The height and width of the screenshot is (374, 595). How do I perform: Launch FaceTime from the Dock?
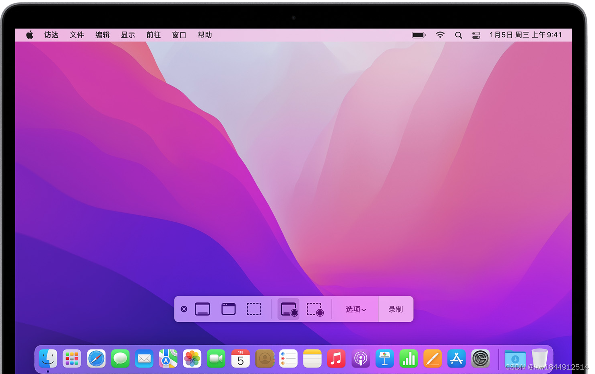click(x=216, y=358)
